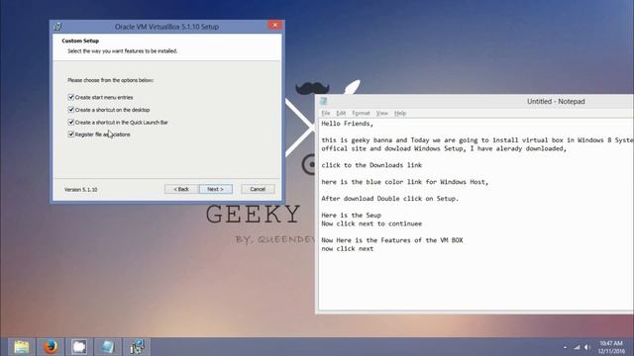Click 'Here is the Seup' line
634x356 pixels.
pyautogui.click(x=351, y=216)
